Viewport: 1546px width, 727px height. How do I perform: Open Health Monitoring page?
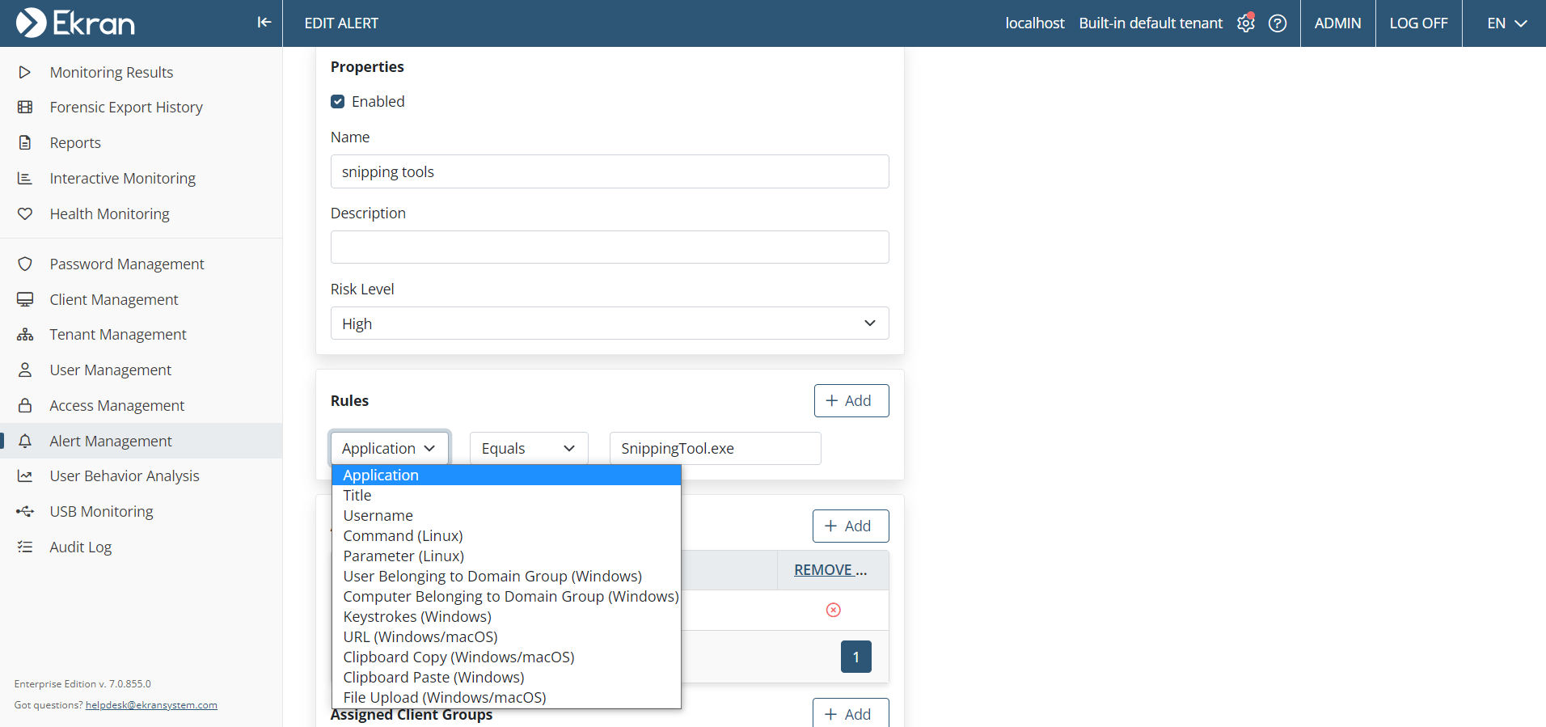click(110, 213)
